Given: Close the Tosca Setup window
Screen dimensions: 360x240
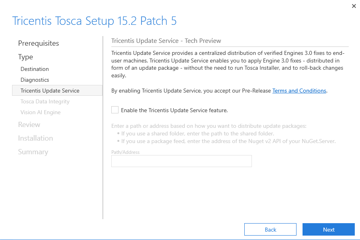Looking at the screenshot, I should point(354,6).
